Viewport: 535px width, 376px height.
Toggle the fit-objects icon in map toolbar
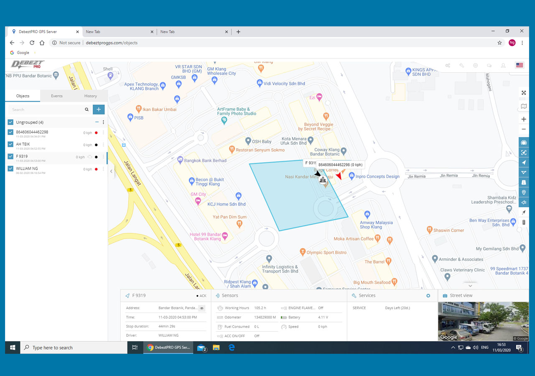tap(524, 152)
